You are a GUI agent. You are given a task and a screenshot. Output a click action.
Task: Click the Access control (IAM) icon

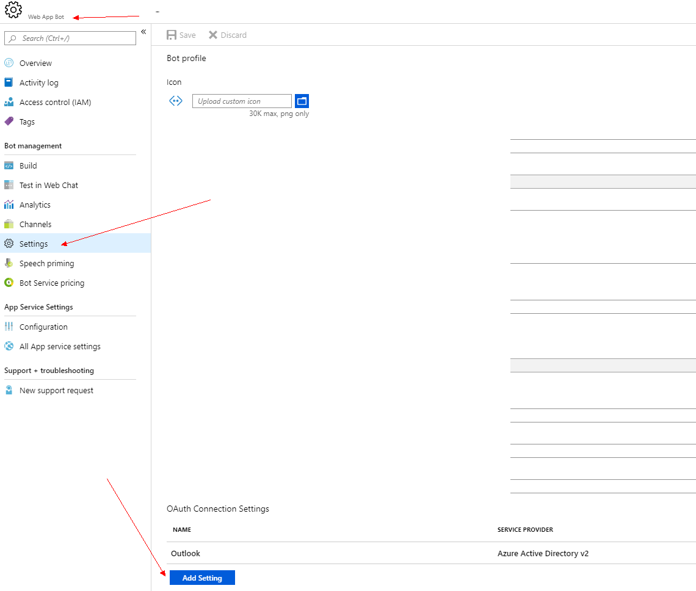[9, 102]
